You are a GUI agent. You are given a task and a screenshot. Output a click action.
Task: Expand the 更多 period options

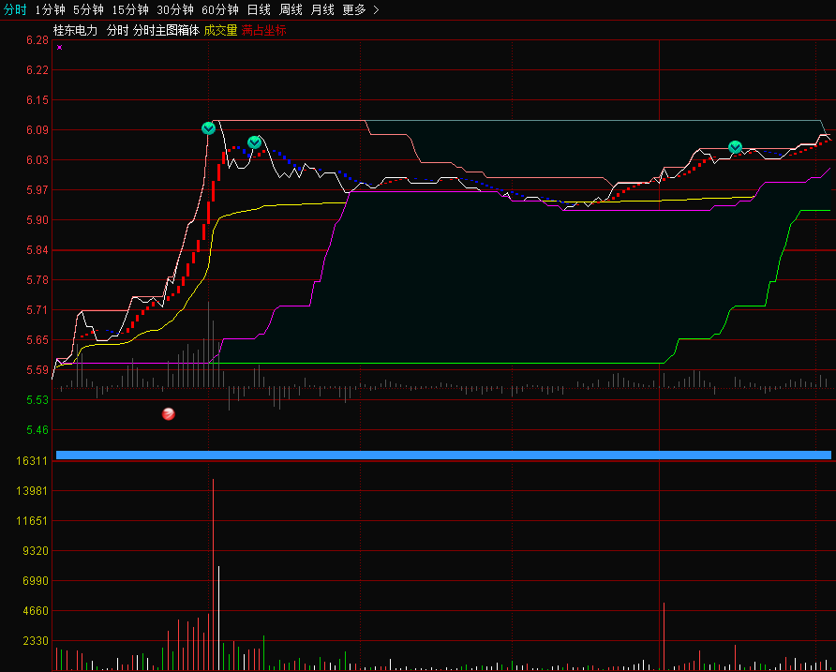tap(354, 9)
